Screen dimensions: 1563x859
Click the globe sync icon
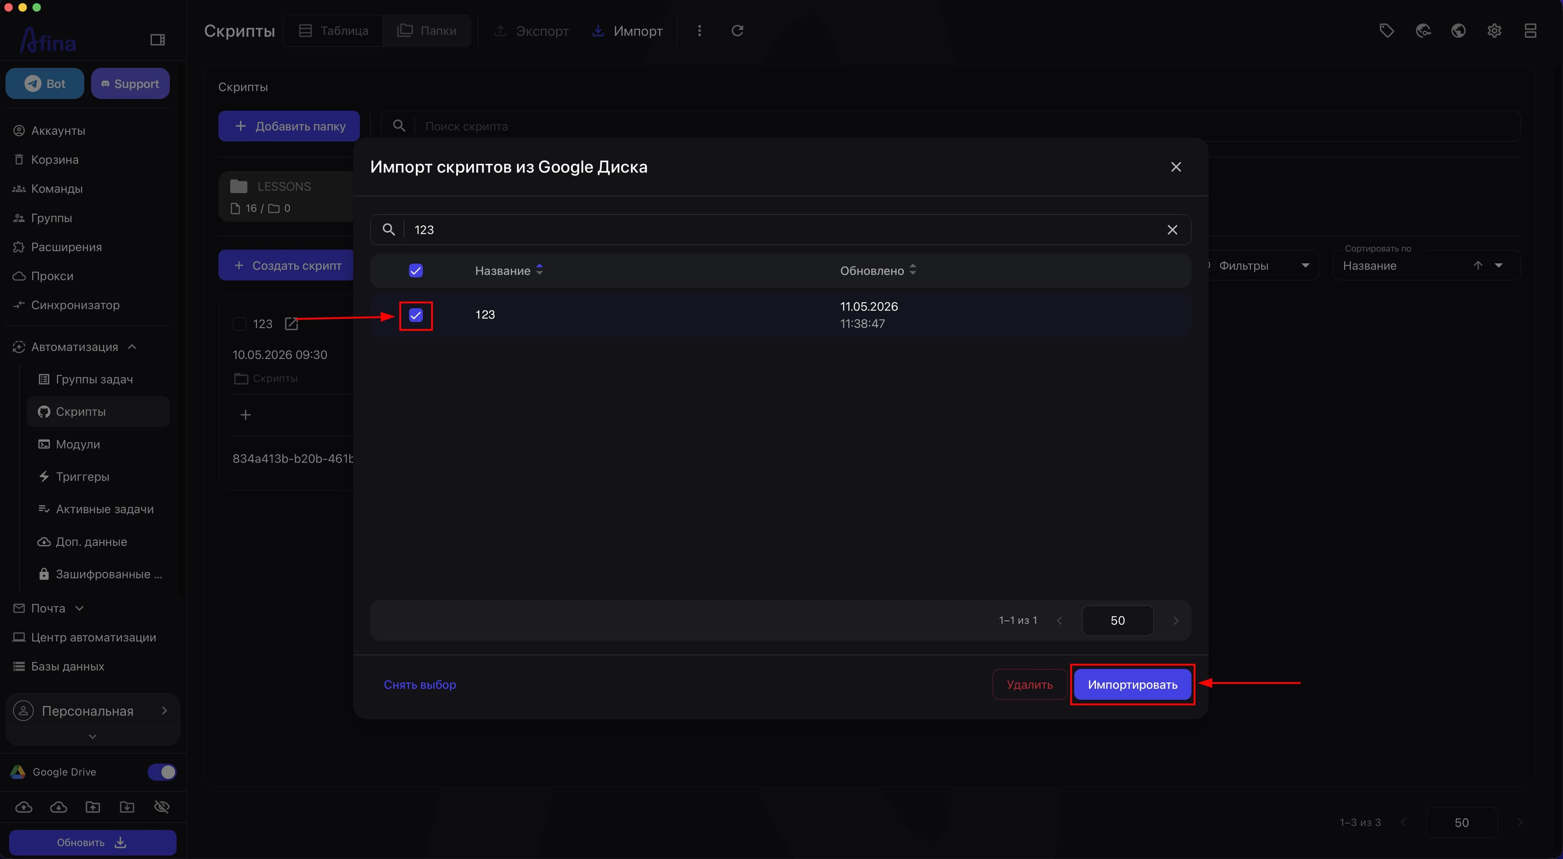[1423, 31]
